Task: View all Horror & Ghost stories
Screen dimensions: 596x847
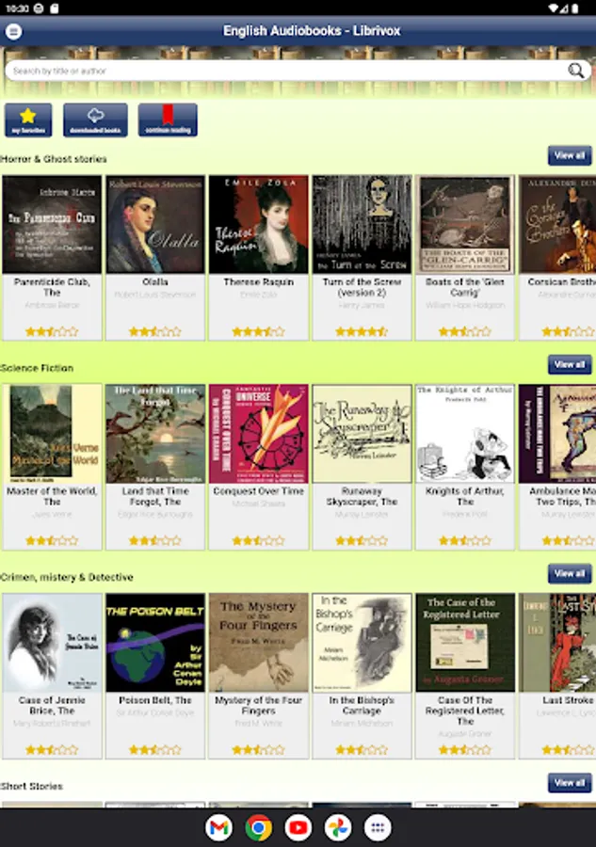Action: [570, 155]
